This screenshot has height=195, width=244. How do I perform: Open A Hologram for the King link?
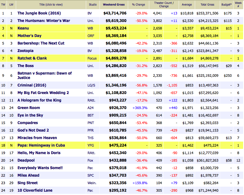[39, 100]
